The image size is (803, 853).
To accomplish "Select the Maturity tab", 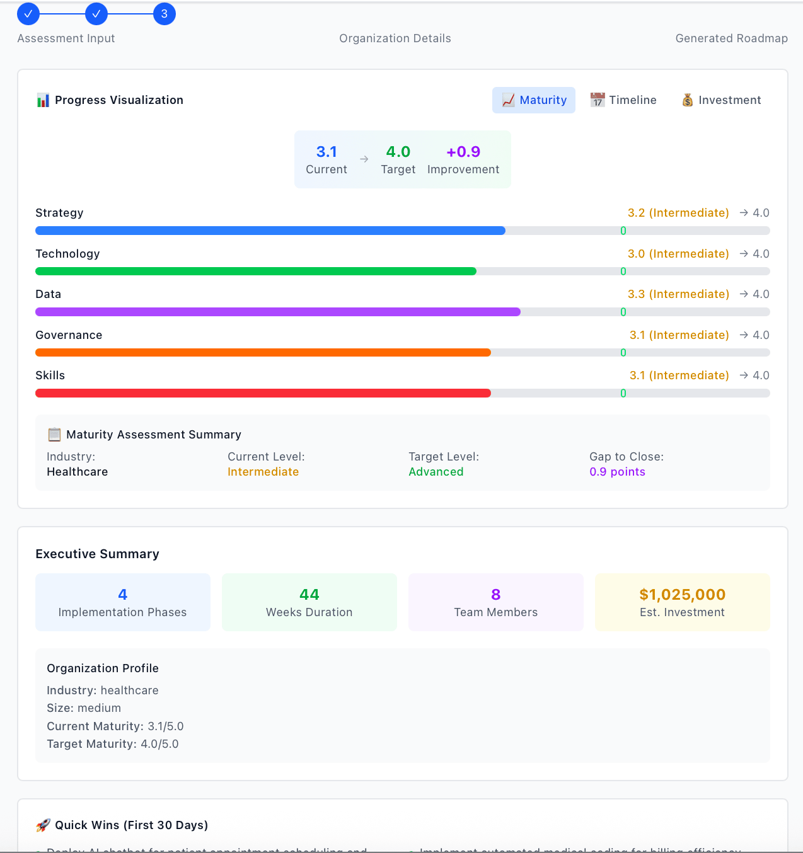I will (x=534, y=100).
